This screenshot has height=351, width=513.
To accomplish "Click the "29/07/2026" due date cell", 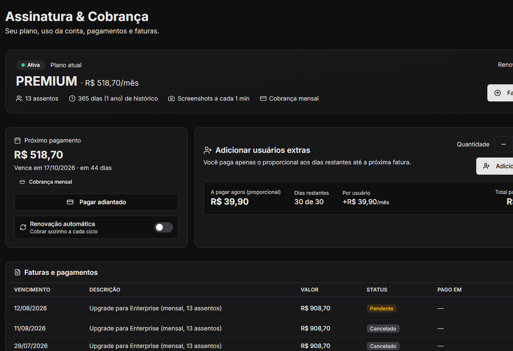I will coord(31,346).
